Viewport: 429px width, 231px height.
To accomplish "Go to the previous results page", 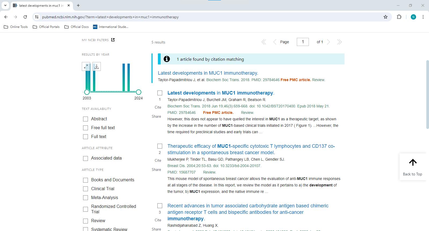I will [x=275, y=42].
